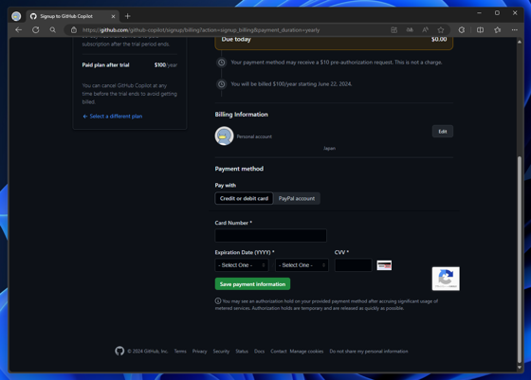Click Manage cookies in the footer

click(x=306, y=352)
